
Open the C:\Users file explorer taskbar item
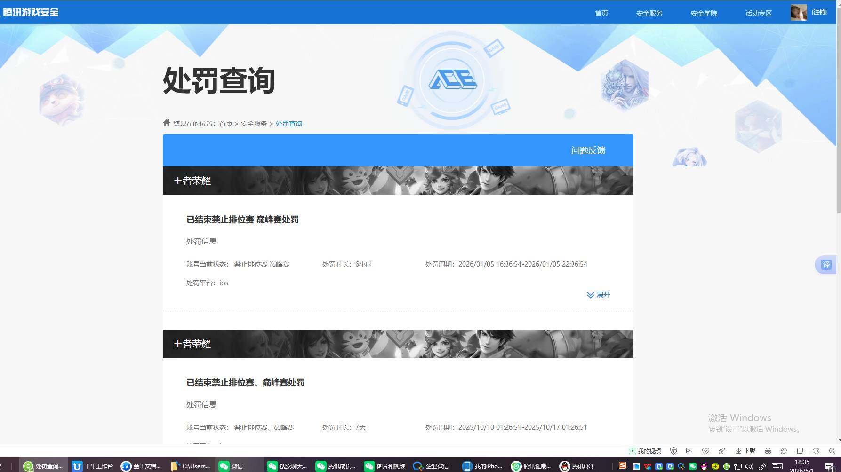coord(191,465)
